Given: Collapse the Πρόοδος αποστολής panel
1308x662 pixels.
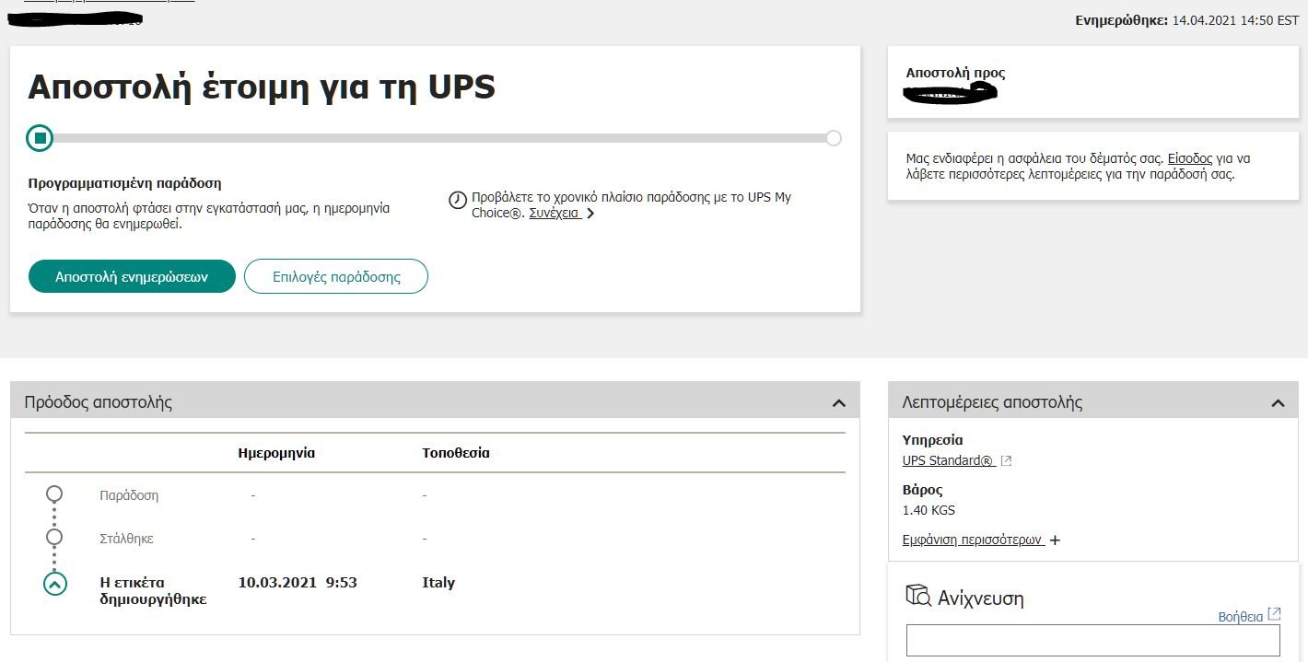Looking at the screenshot, I should coord(838,402).
